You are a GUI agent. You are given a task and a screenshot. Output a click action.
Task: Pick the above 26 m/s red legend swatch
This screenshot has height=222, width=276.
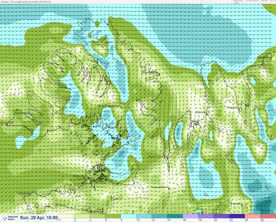pyautogui.click(x=268, y=216)
